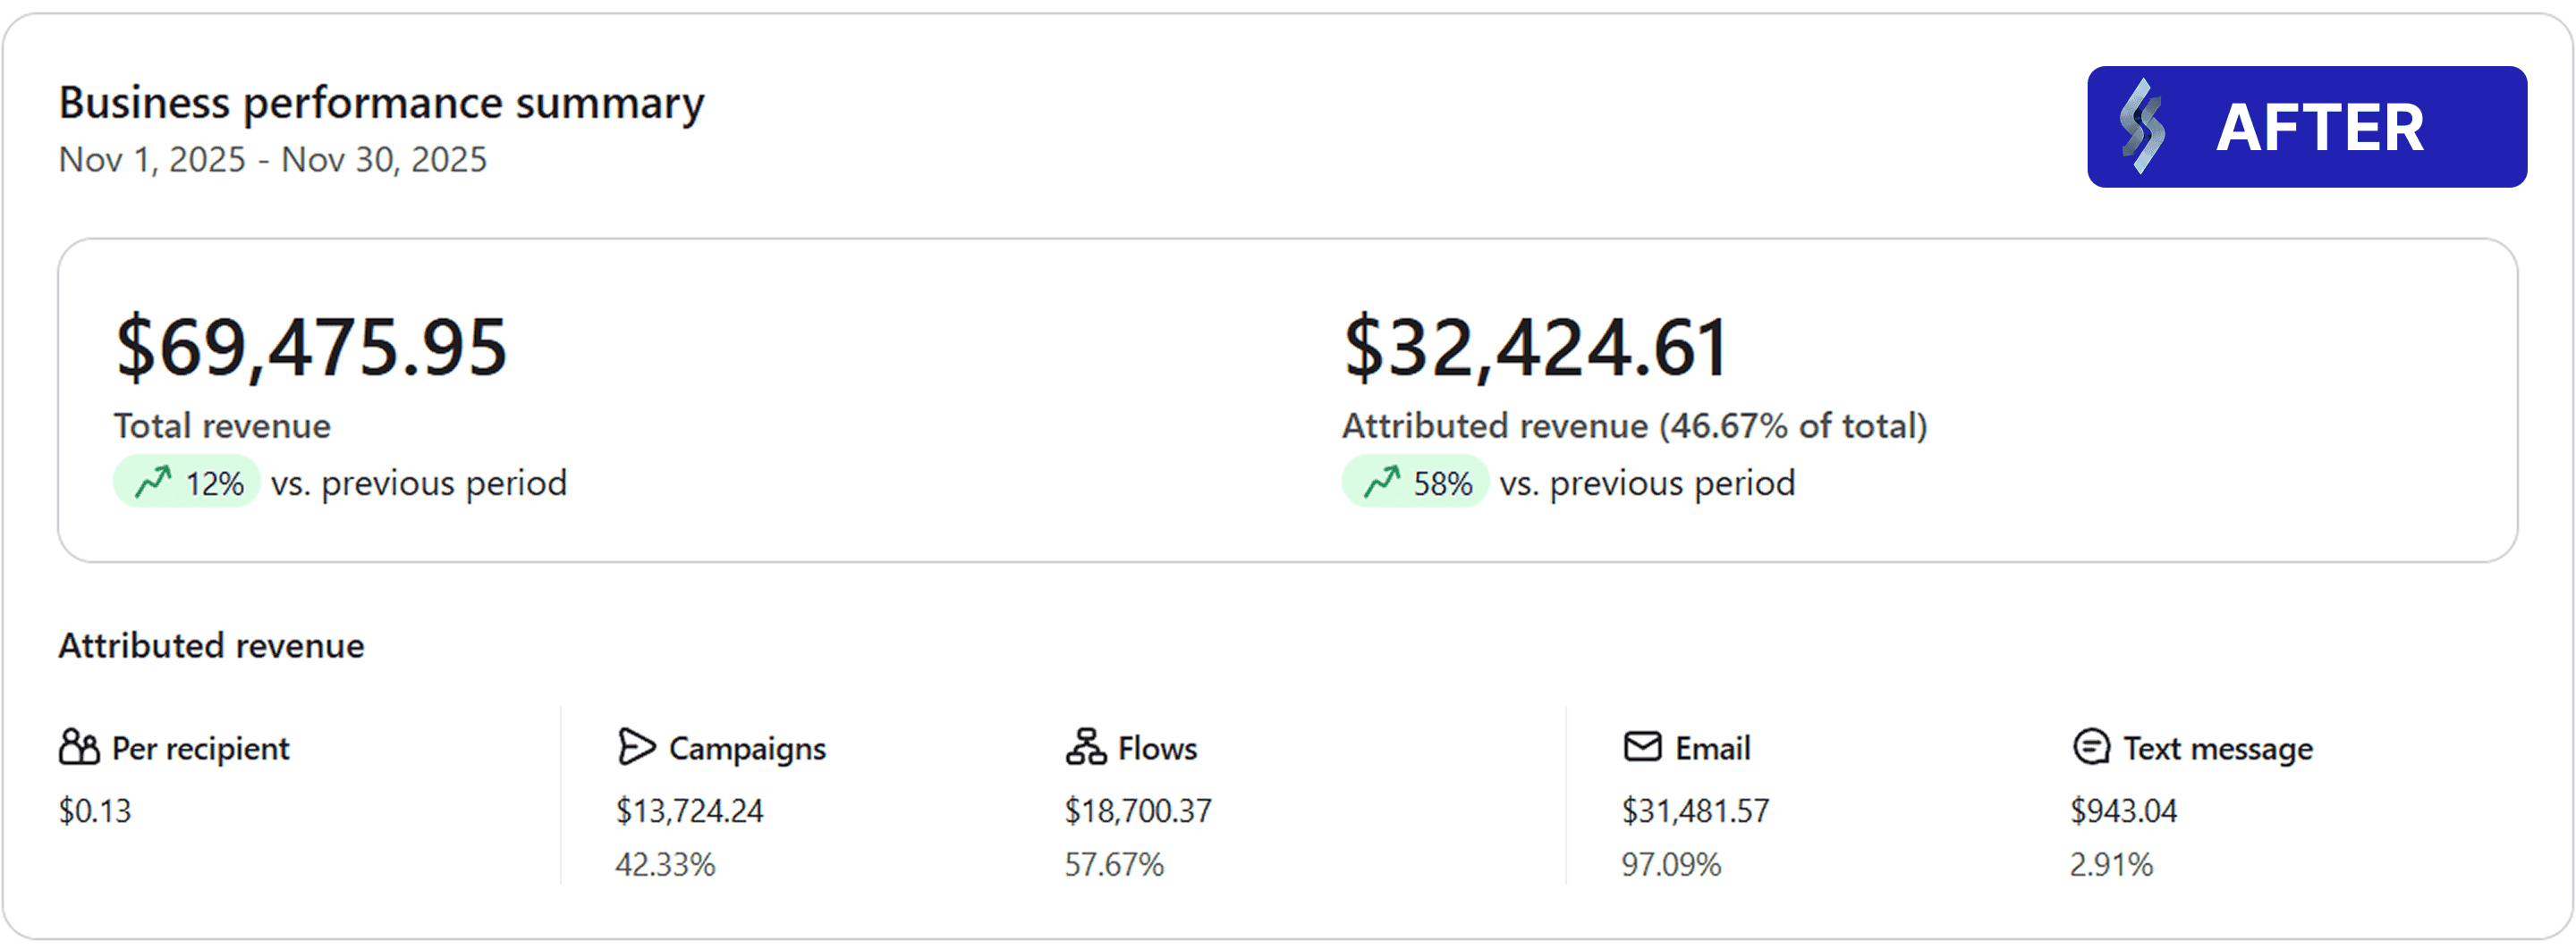The height and width of the screenshot is (949, 2576).
Task: Click the upward trend arrow beside 58%
Action: click(x=1381, y=483)
